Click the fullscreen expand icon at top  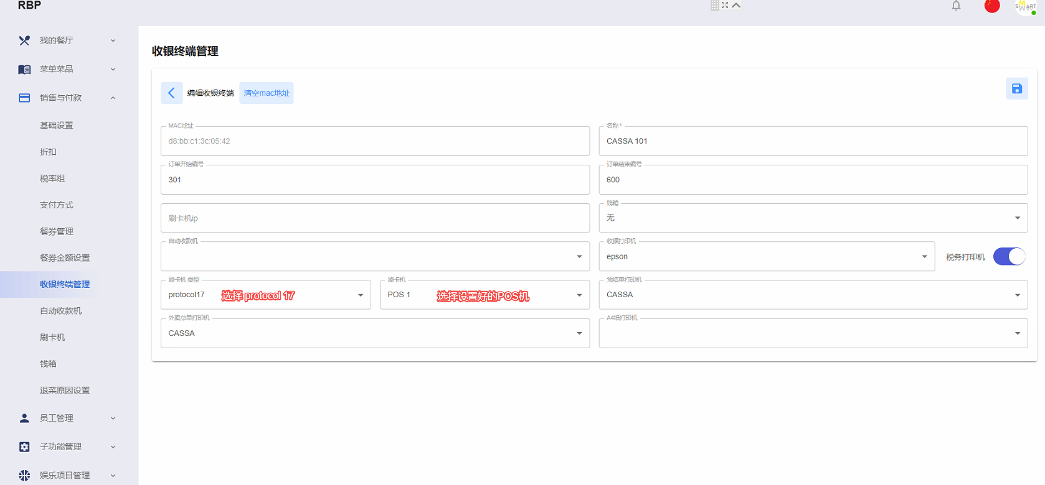click(725, 5)
